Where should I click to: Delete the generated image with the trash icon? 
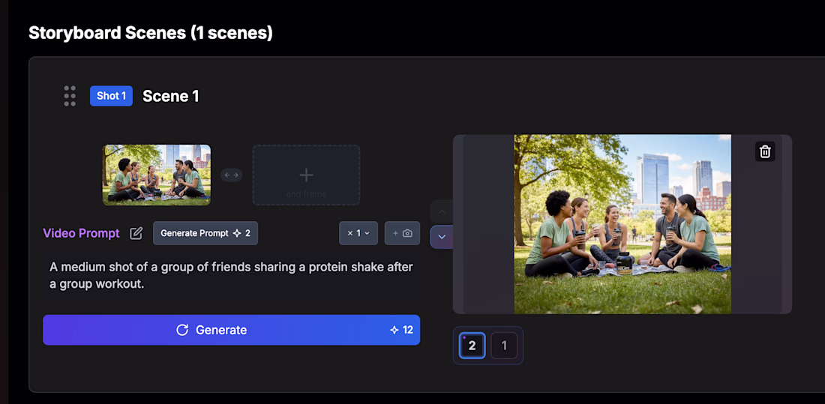click(x=765, y=151)
